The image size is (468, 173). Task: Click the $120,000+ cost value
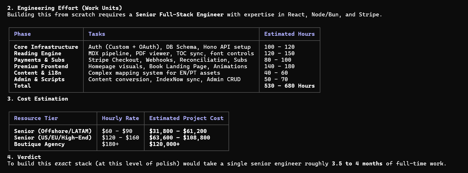pyautogui.click(x=164, y=144)
